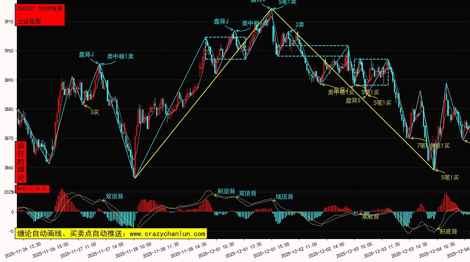Click the MACD(12,26,9) indicator label
The image size is (470, 262).
32,189
